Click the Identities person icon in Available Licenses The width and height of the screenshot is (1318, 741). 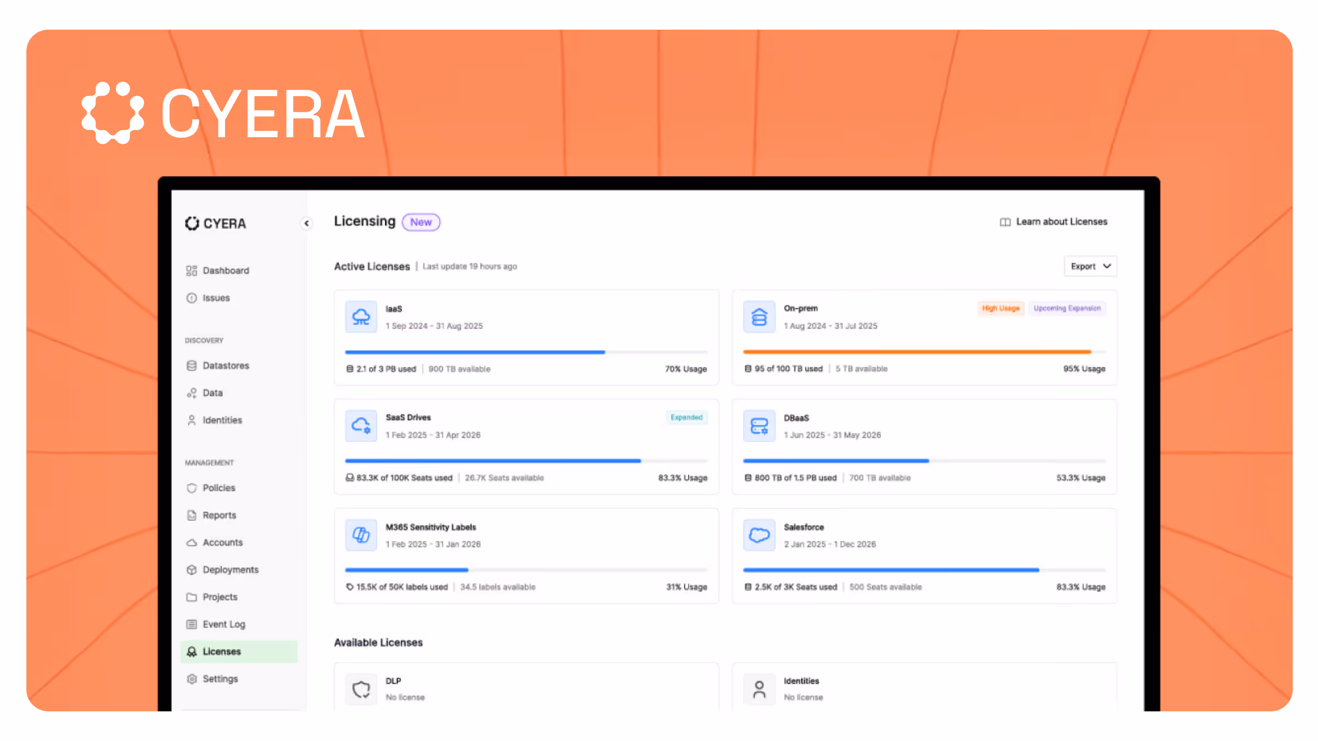click(x=759, y=689)
